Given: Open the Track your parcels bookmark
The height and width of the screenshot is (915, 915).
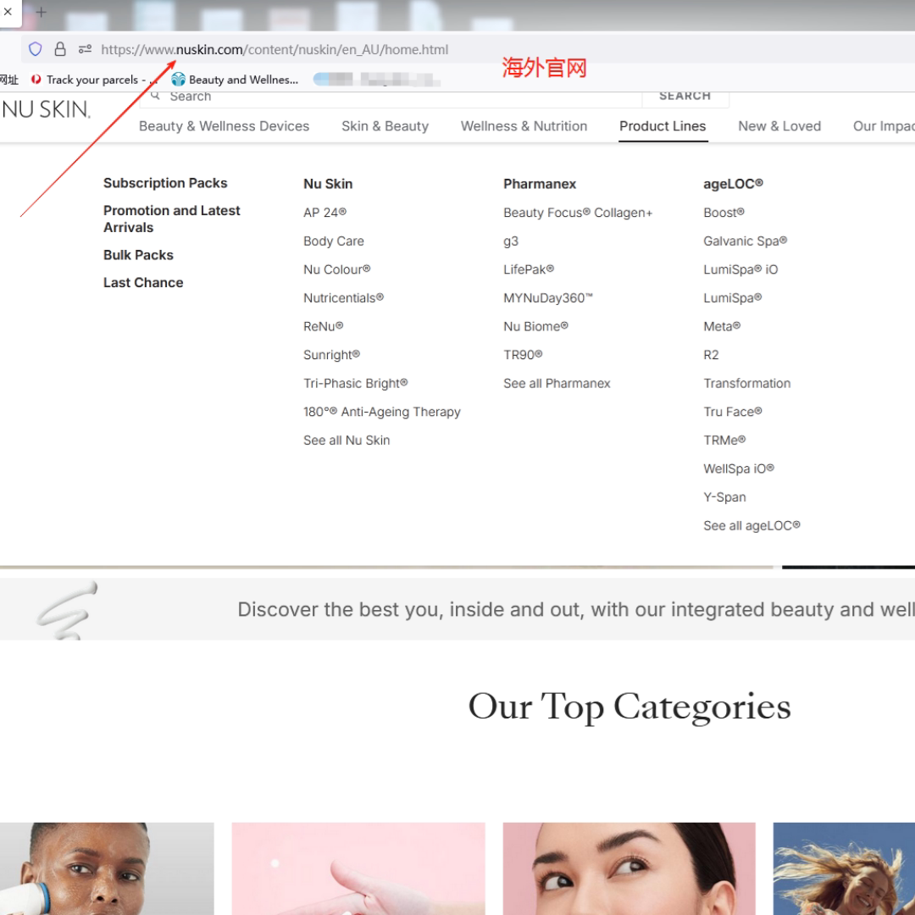Looking at the screenshot, I should [x=93, y=80].
